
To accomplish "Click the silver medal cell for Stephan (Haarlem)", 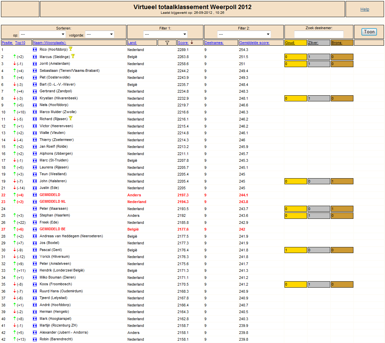I will 319,215.
